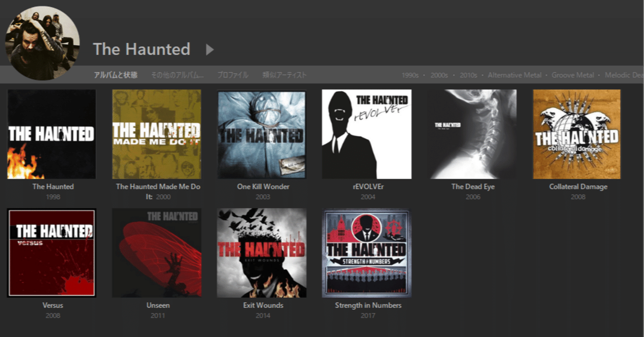Switch to その他のアルバム tab
Viewport: 644px width, 337px height.
click(x=178, y=75)
